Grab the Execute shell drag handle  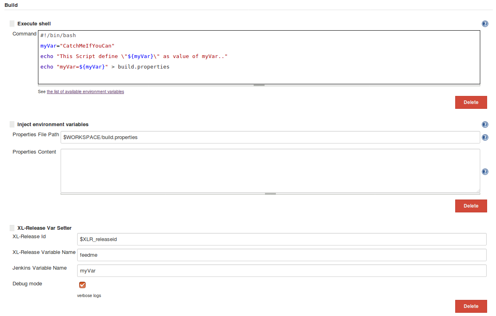[12, 24]
